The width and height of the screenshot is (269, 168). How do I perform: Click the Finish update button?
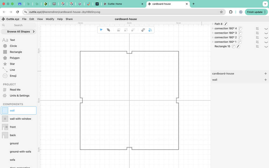coord(256,12)
